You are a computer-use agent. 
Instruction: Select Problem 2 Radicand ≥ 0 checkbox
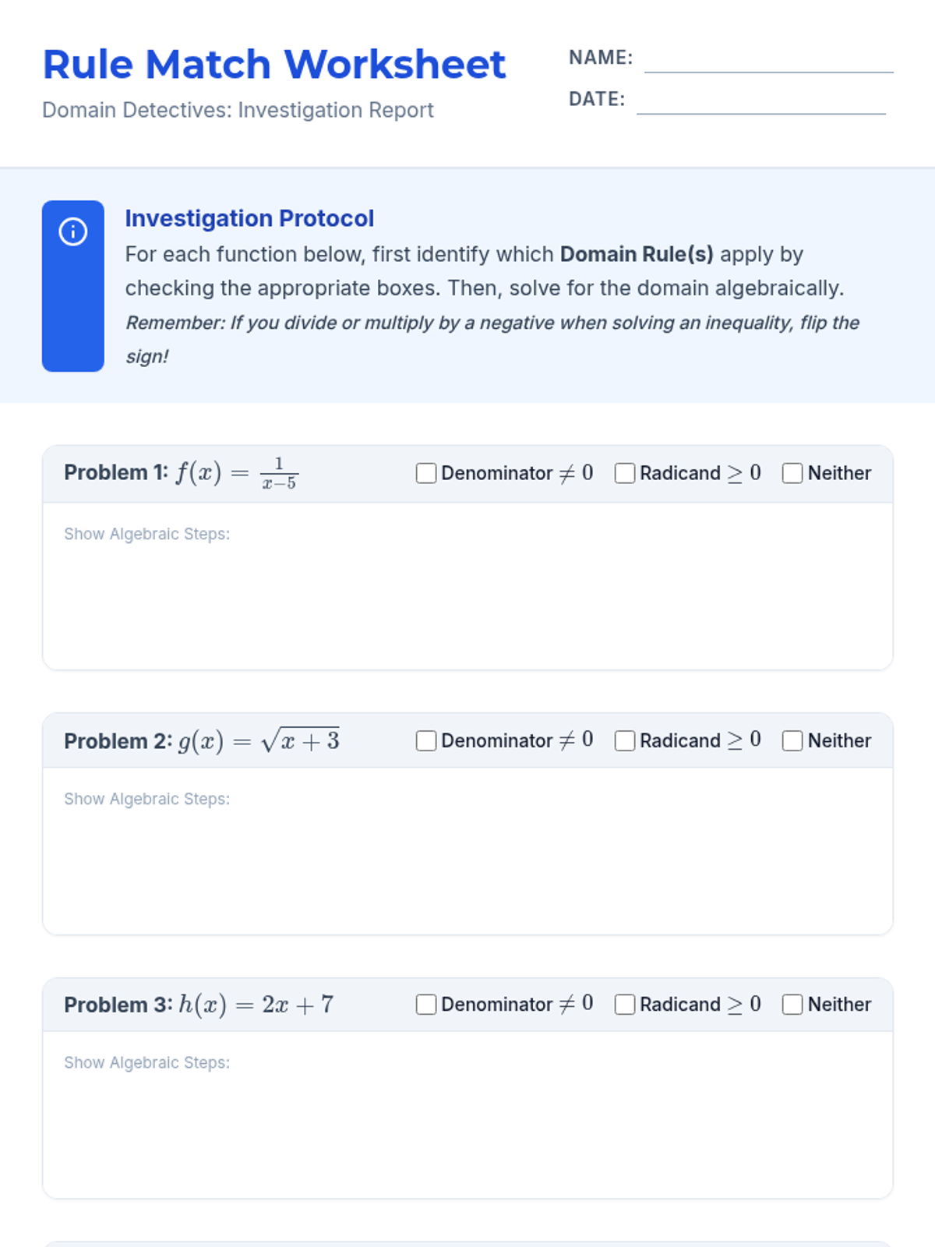pyautogui.click(x=625, y=740)
